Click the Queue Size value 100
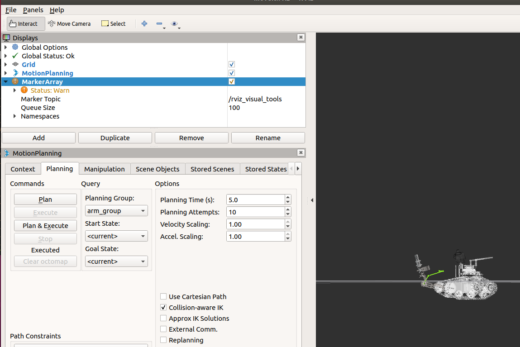Viewport: 520px width, 347px height. (x=234, y=108)
